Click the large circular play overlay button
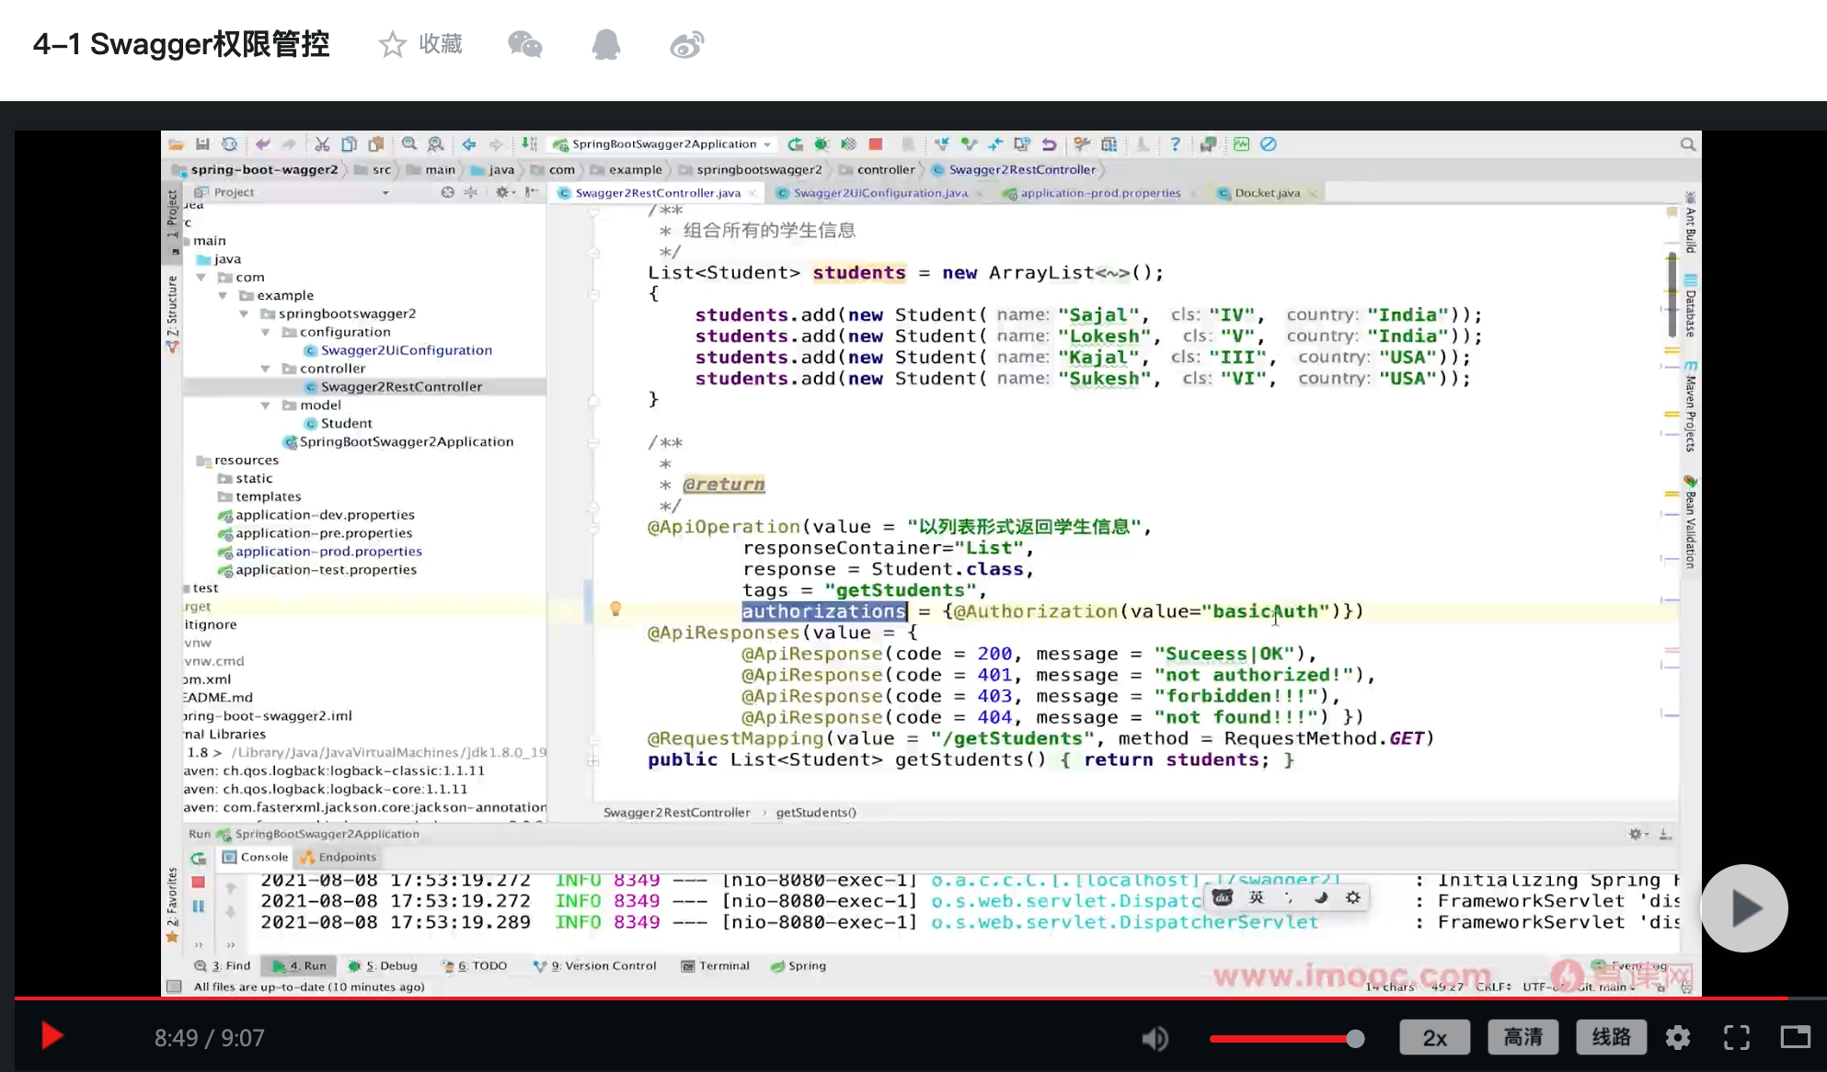Image resolution: width=1827 pixels, height=1072 pixels. [1743, 908]
